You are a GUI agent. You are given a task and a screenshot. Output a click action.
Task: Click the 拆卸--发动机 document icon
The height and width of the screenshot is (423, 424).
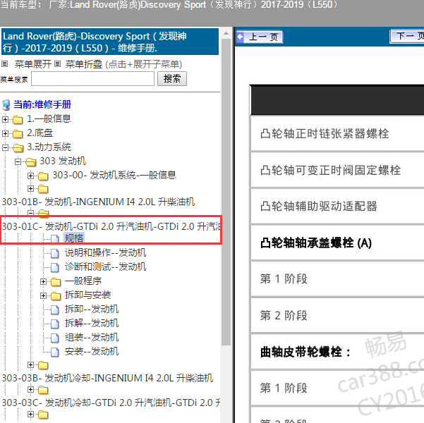click(x=55, y=309)
